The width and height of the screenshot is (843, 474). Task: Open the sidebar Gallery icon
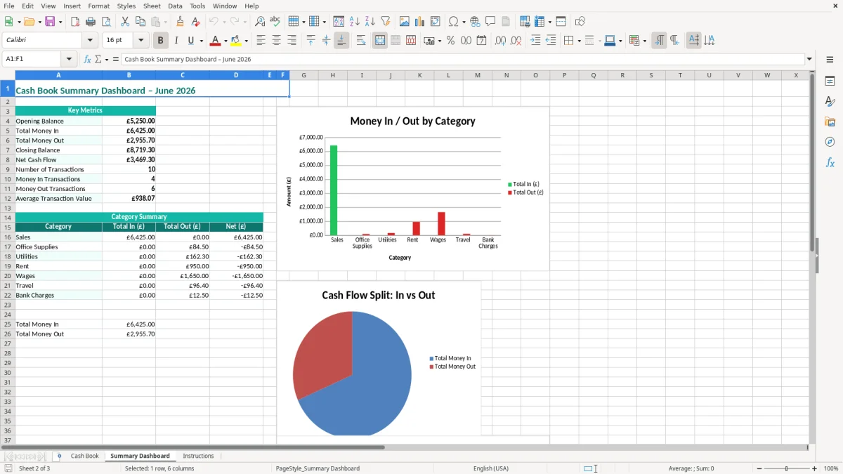pyautogui.click(x=830, y=122)
